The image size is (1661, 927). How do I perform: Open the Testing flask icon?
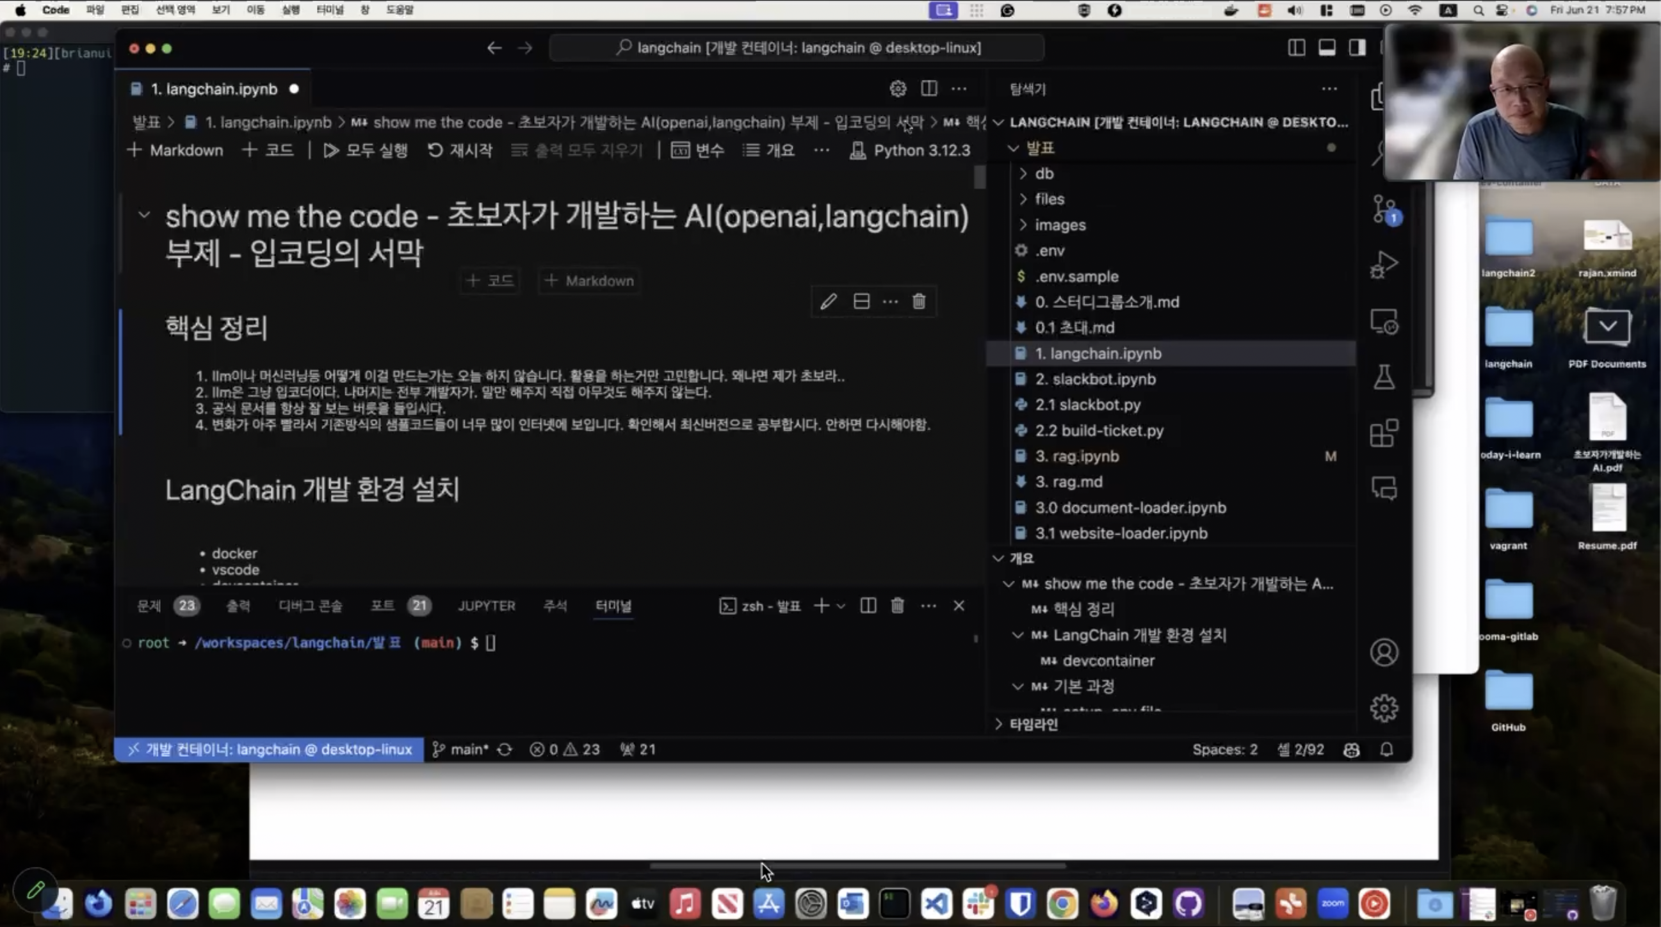(1383, 377)
